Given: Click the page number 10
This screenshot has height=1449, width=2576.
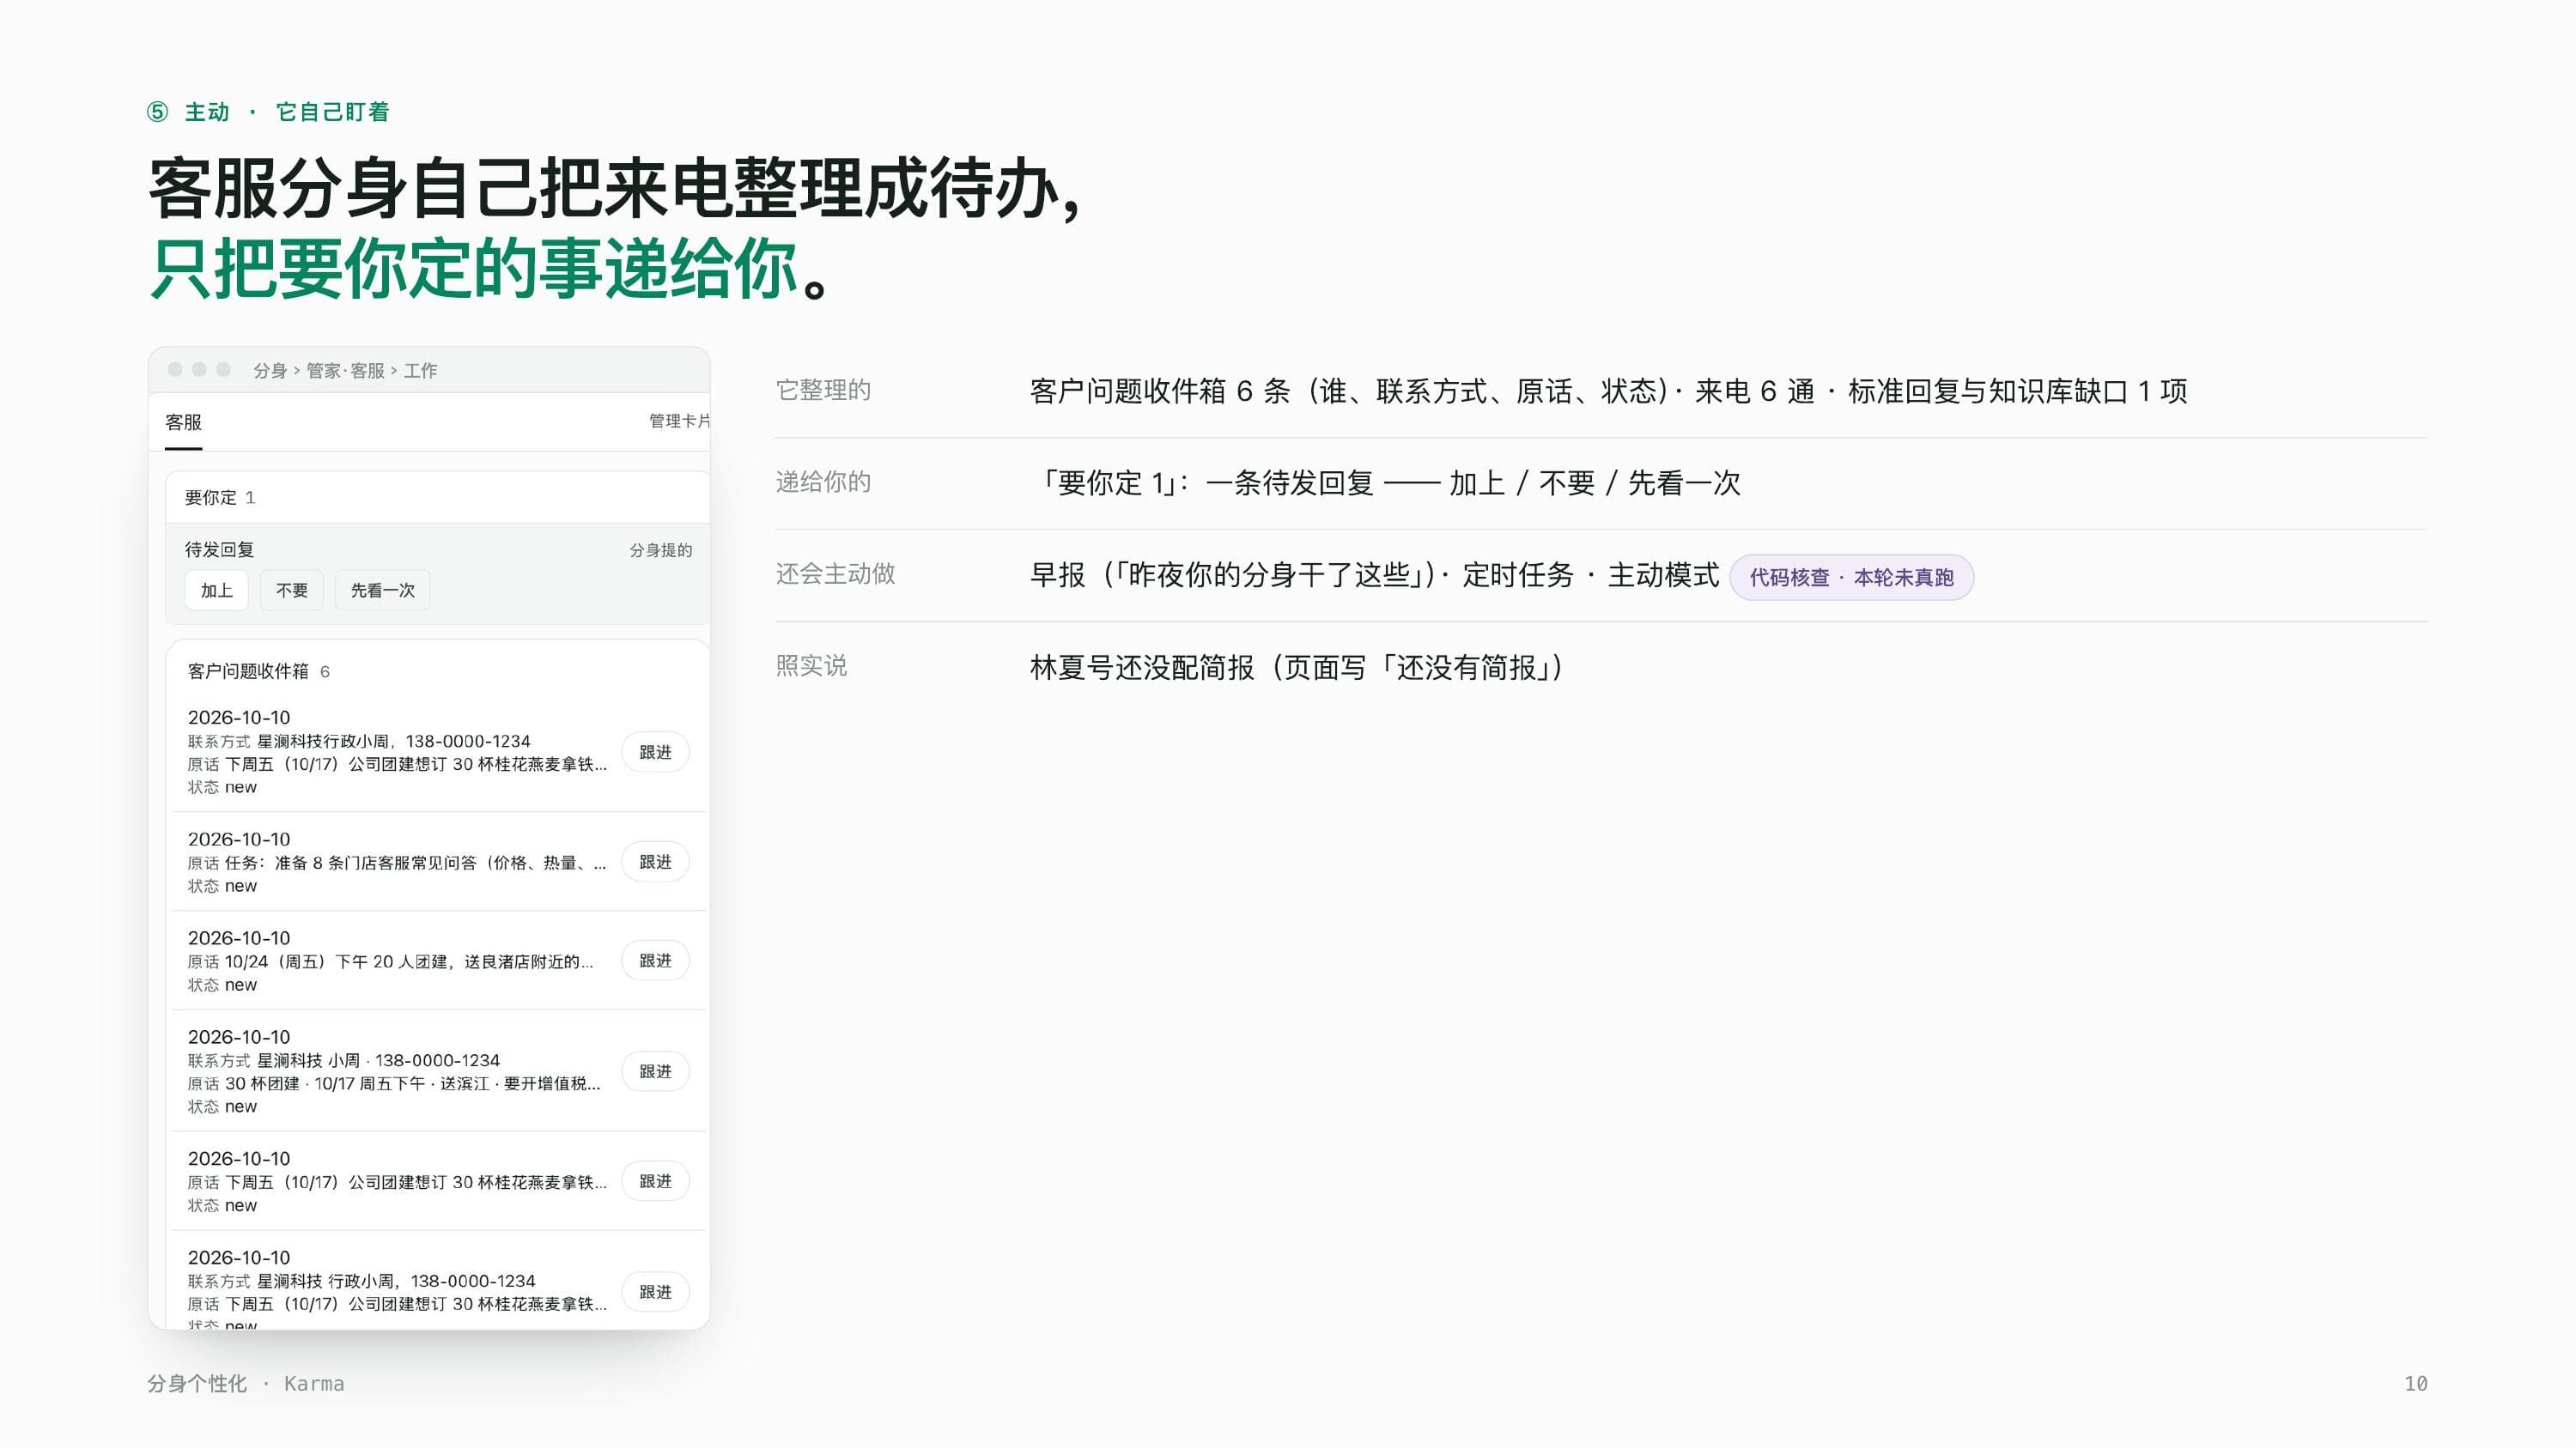Looking at the screenshot, I should (x=2415, y=1384).
